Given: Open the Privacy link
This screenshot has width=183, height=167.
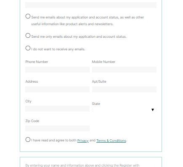Looking at the screenshot, I should click(83, 141).
